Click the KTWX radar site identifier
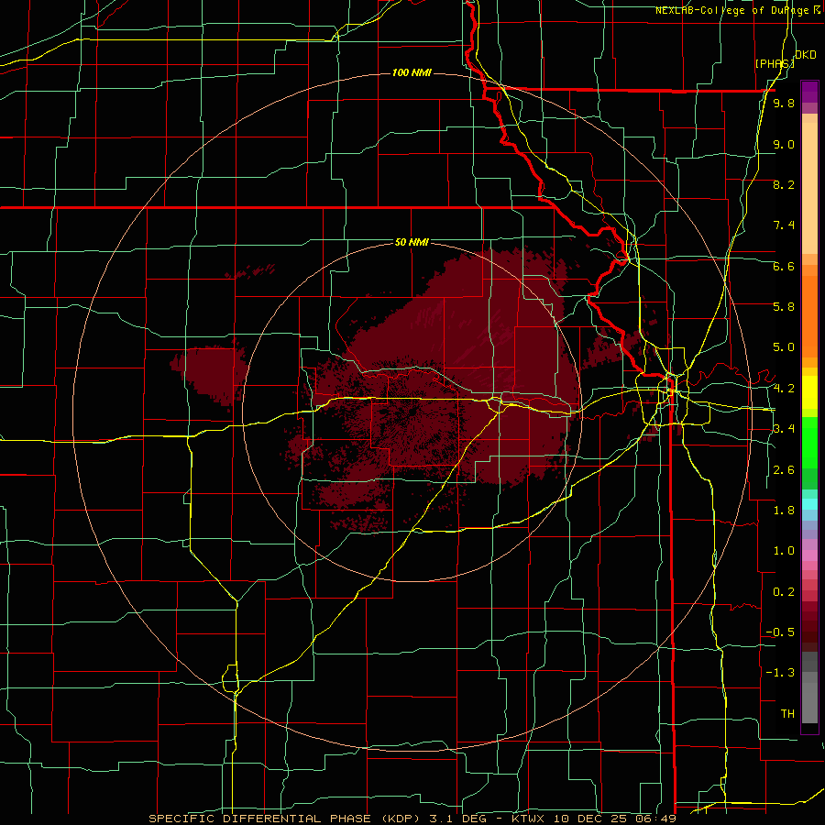The height and width of the screenshot is (825, 825). click(x=527, y=819)
